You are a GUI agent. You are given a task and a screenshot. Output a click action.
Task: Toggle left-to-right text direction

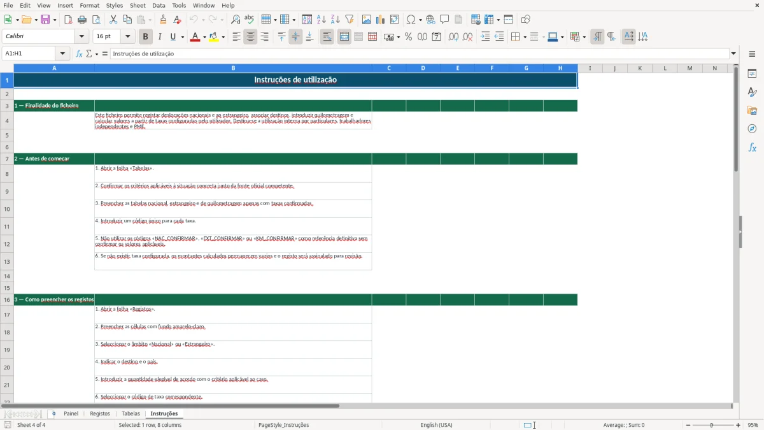pyautogui.click(x=597, y=37)
